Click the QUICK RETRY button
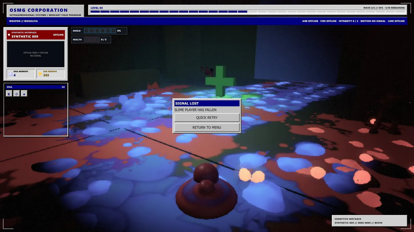Viewport: 414px width, 232px height. pos(207,118)
